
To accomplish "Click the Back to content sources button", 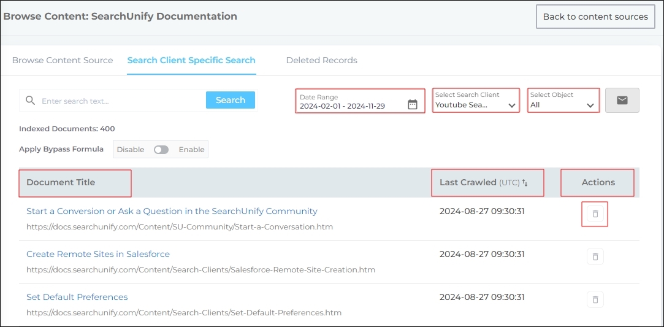I will click(595, 17).
